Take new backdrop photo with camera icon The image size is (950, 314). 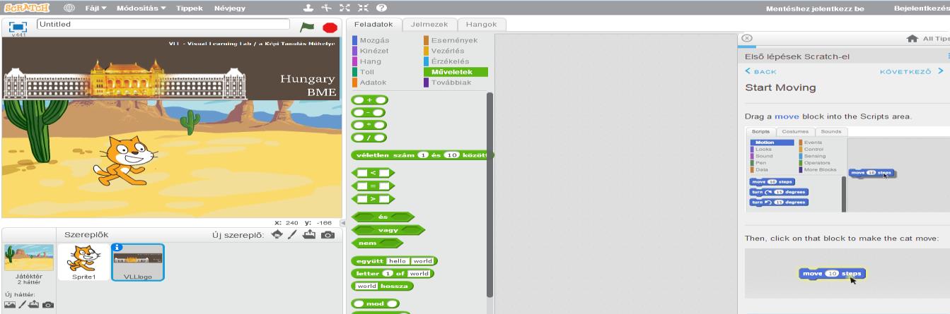(x=47, y=305)
